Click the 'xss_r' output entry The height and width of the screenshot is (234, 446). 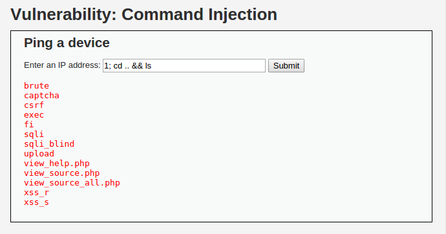tap(36, 192)
